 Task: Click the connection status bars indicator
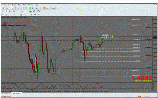[x=140, y=96]
